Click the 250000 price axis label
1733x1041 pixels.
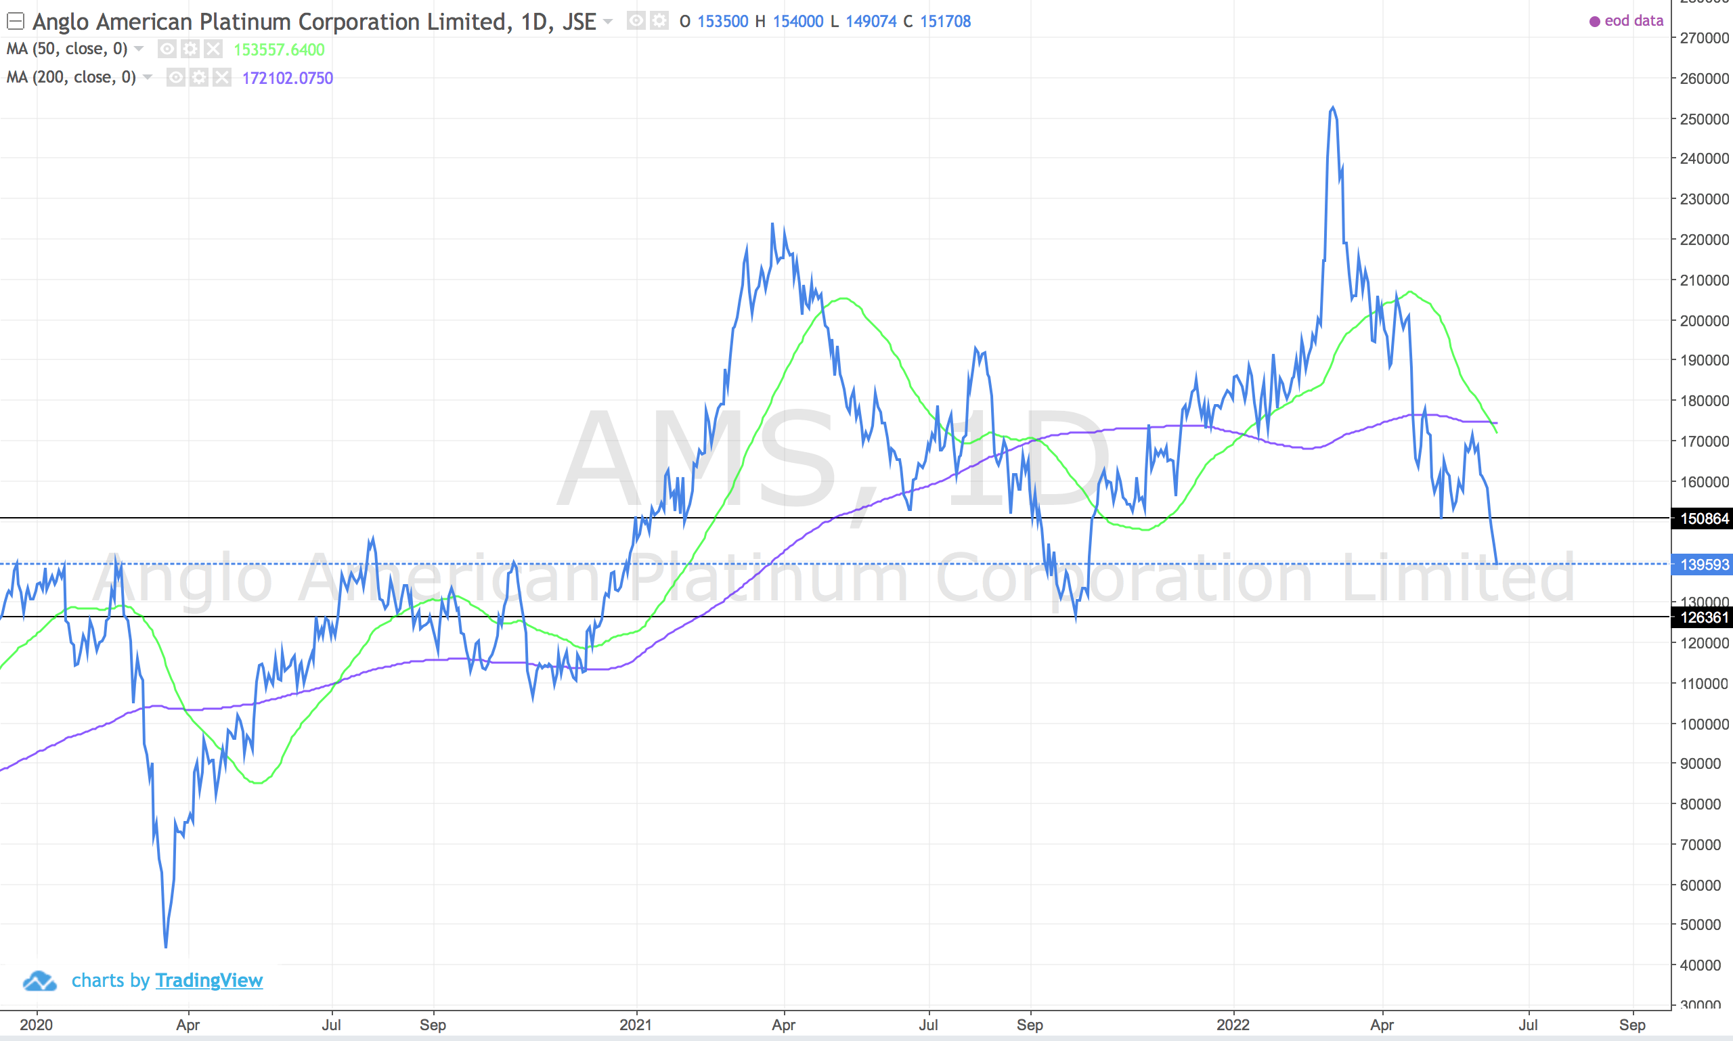tap(1705, 119)
